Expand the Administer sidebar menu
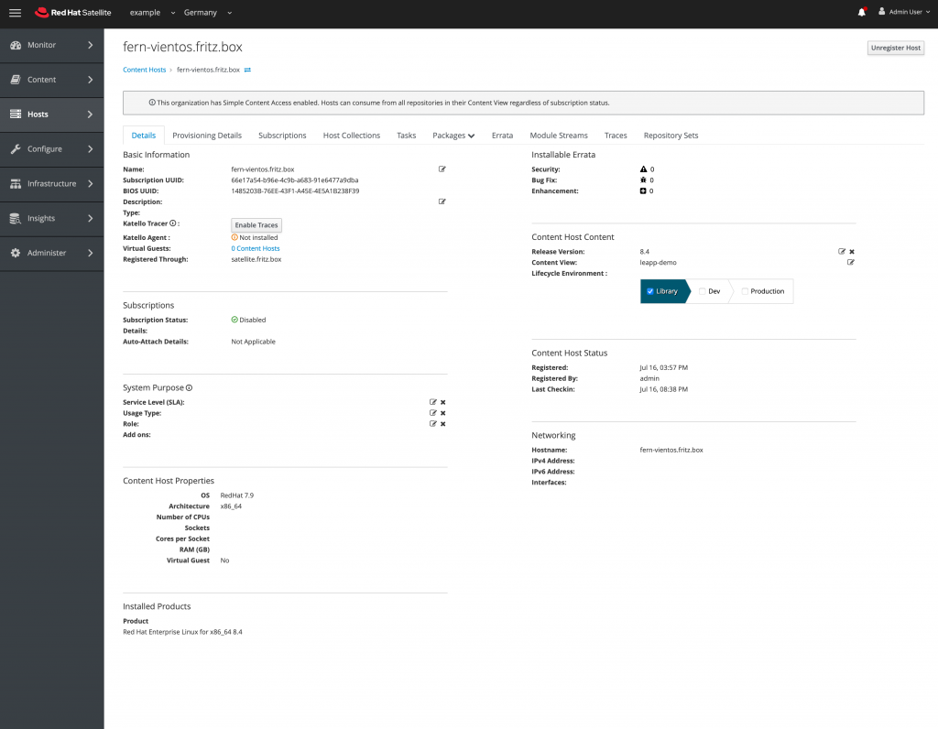The width and height of the screenshot is (938, 729). [91, 253]
